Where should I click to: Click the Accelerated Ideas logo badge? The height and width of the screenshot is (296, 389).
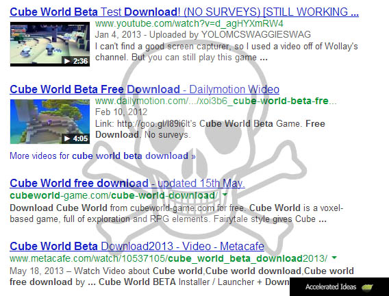point(339,287)
